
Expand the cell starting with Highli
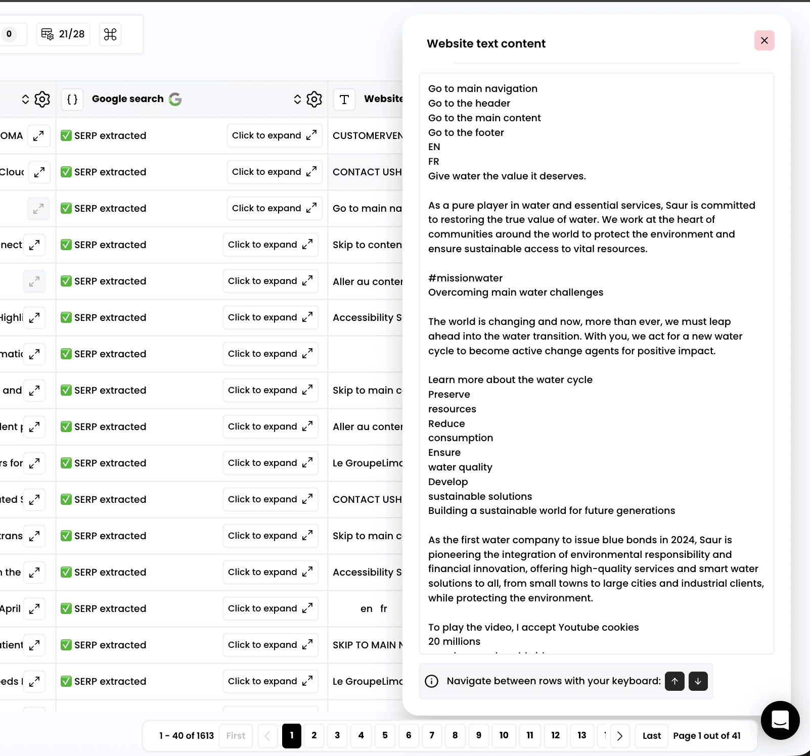[x=34, y=317]
